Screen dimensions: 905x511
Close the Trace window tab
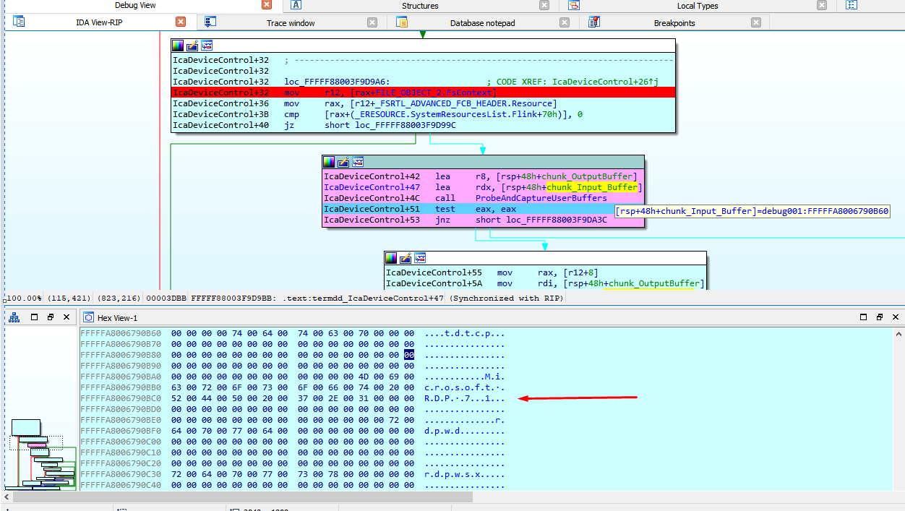(x=372, y=22)
